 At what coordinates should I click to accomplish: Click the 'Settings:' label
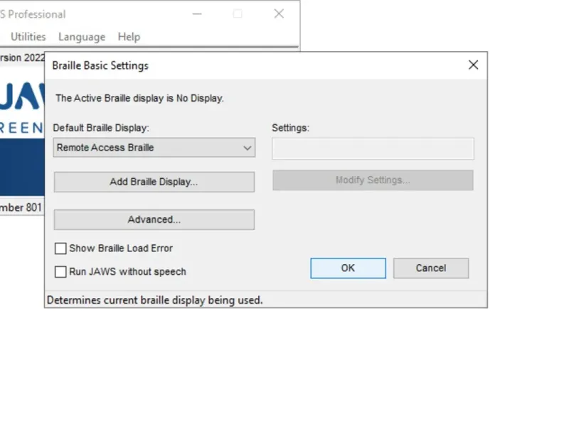tap(291, 128)
